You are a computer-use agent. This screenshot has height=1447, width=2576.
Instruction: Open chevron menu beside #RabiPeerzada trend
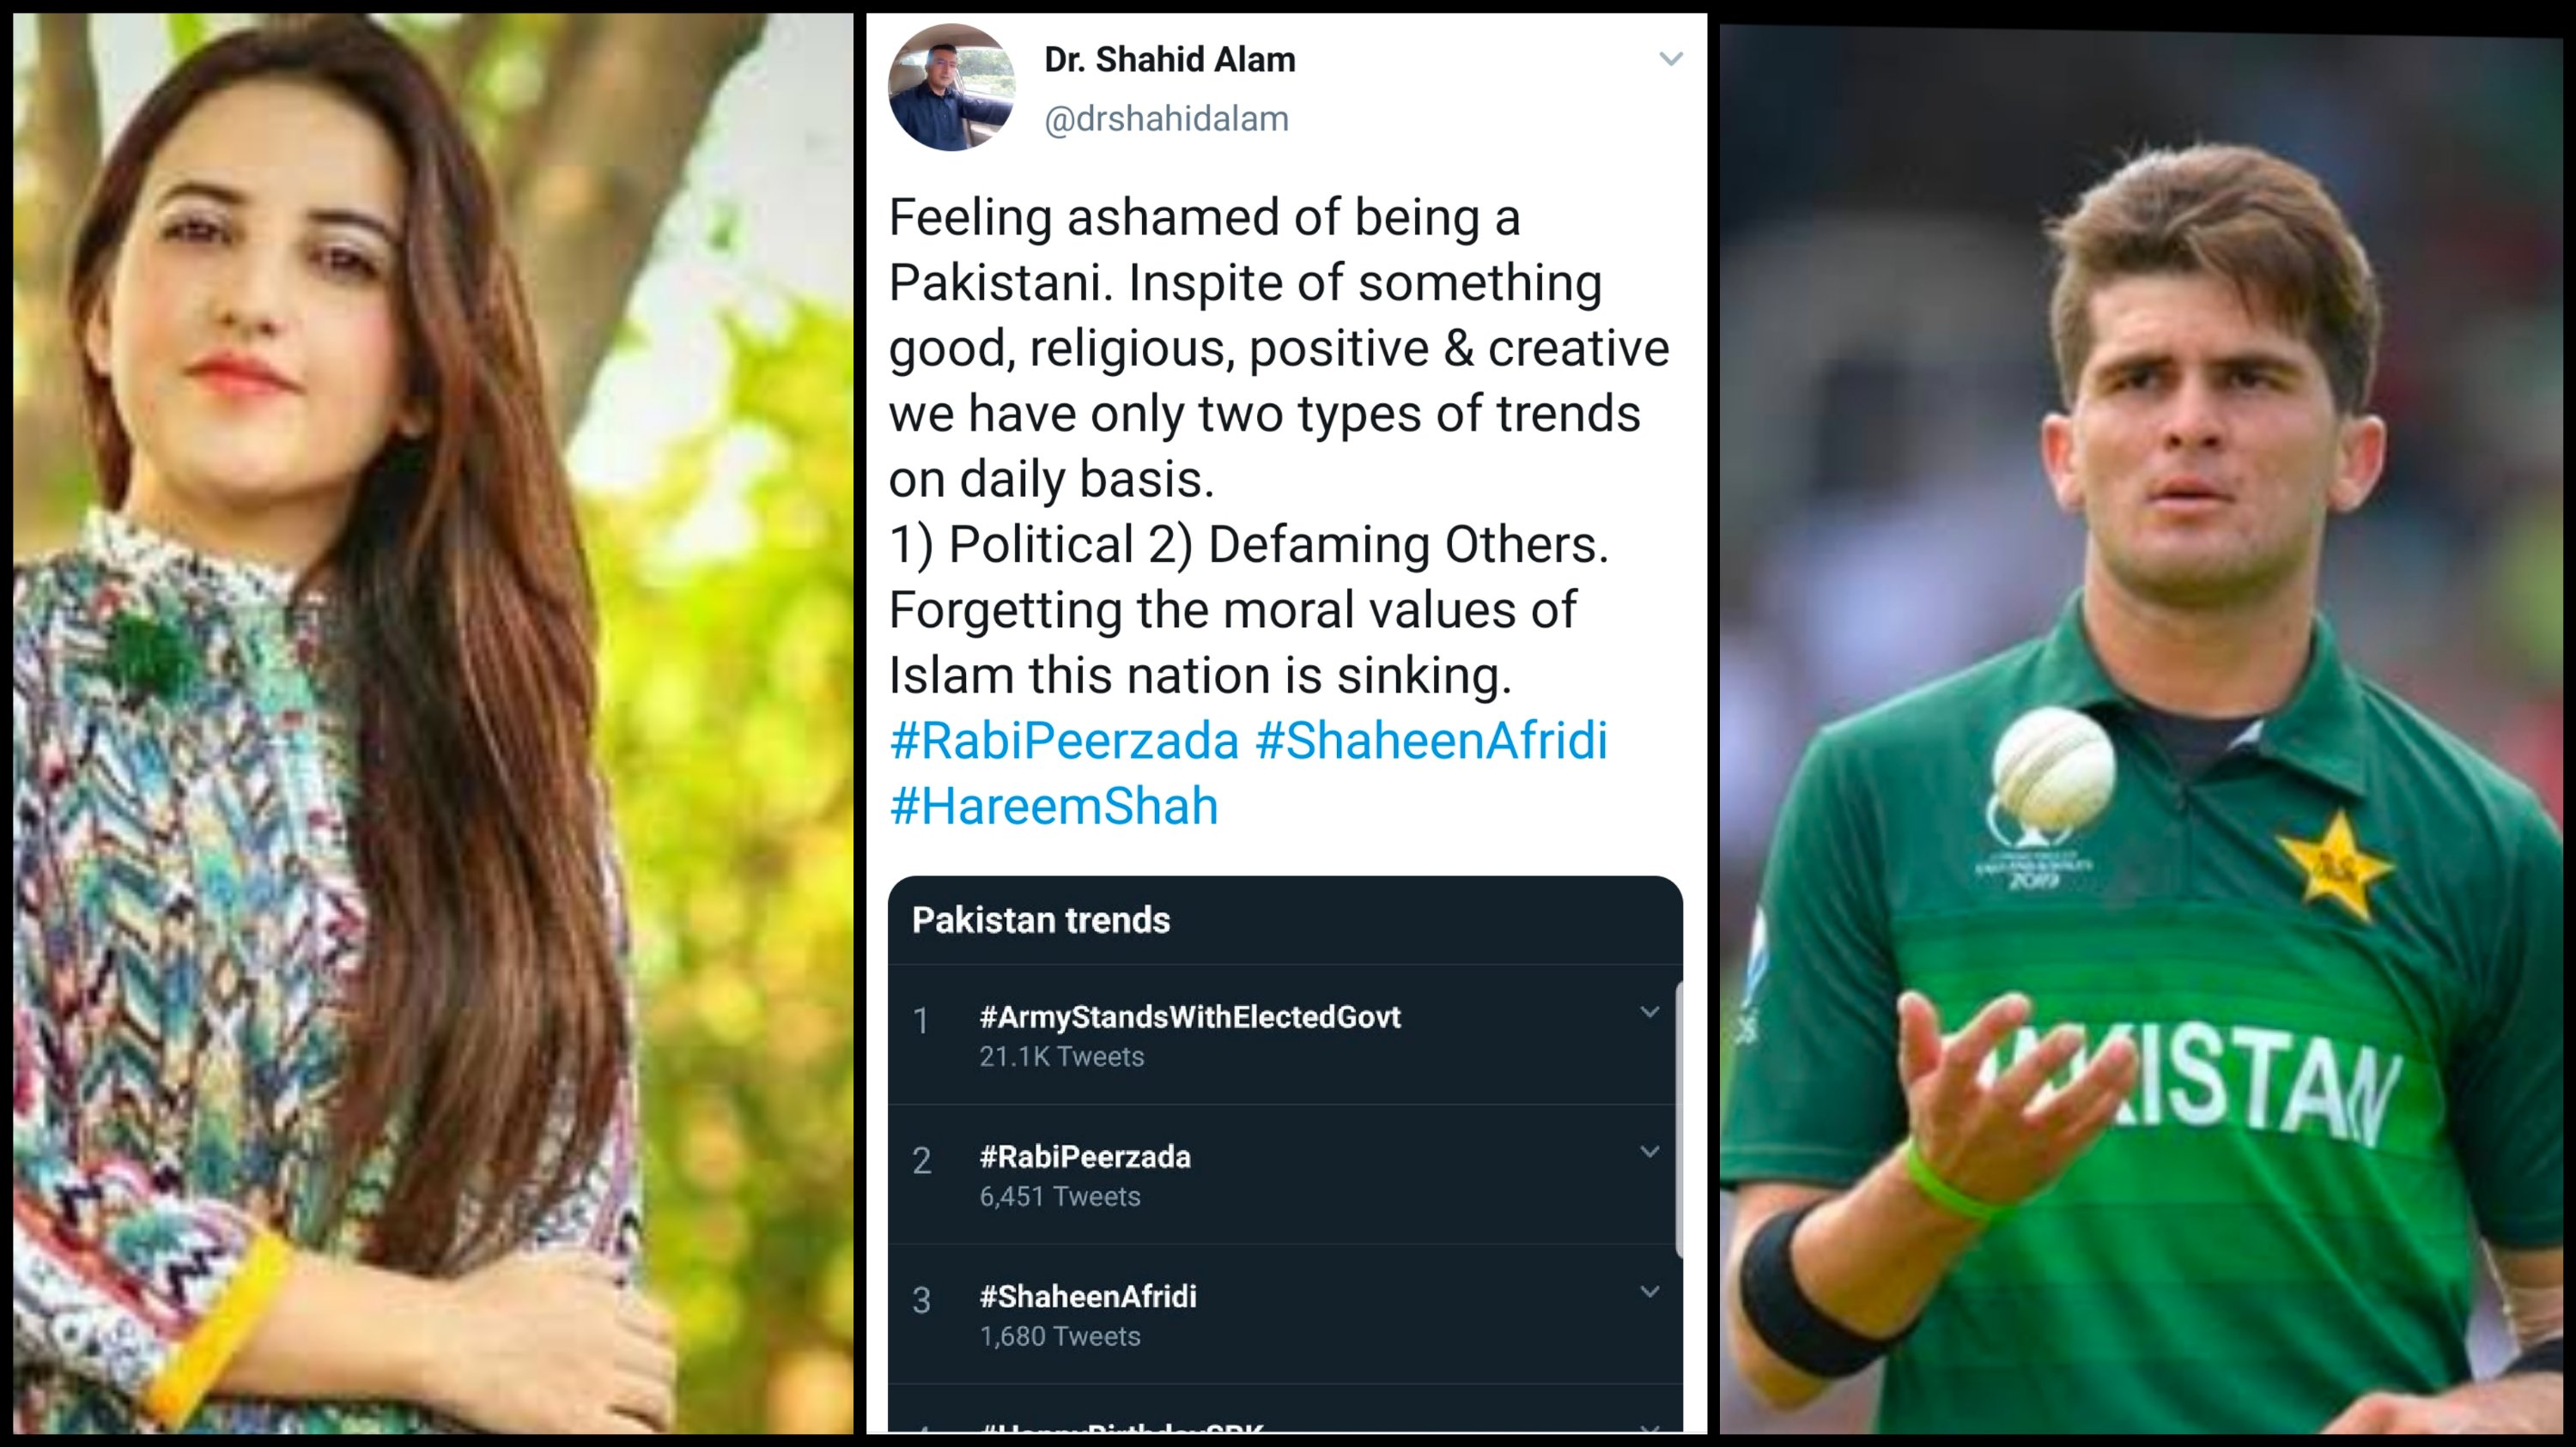1649,1153
